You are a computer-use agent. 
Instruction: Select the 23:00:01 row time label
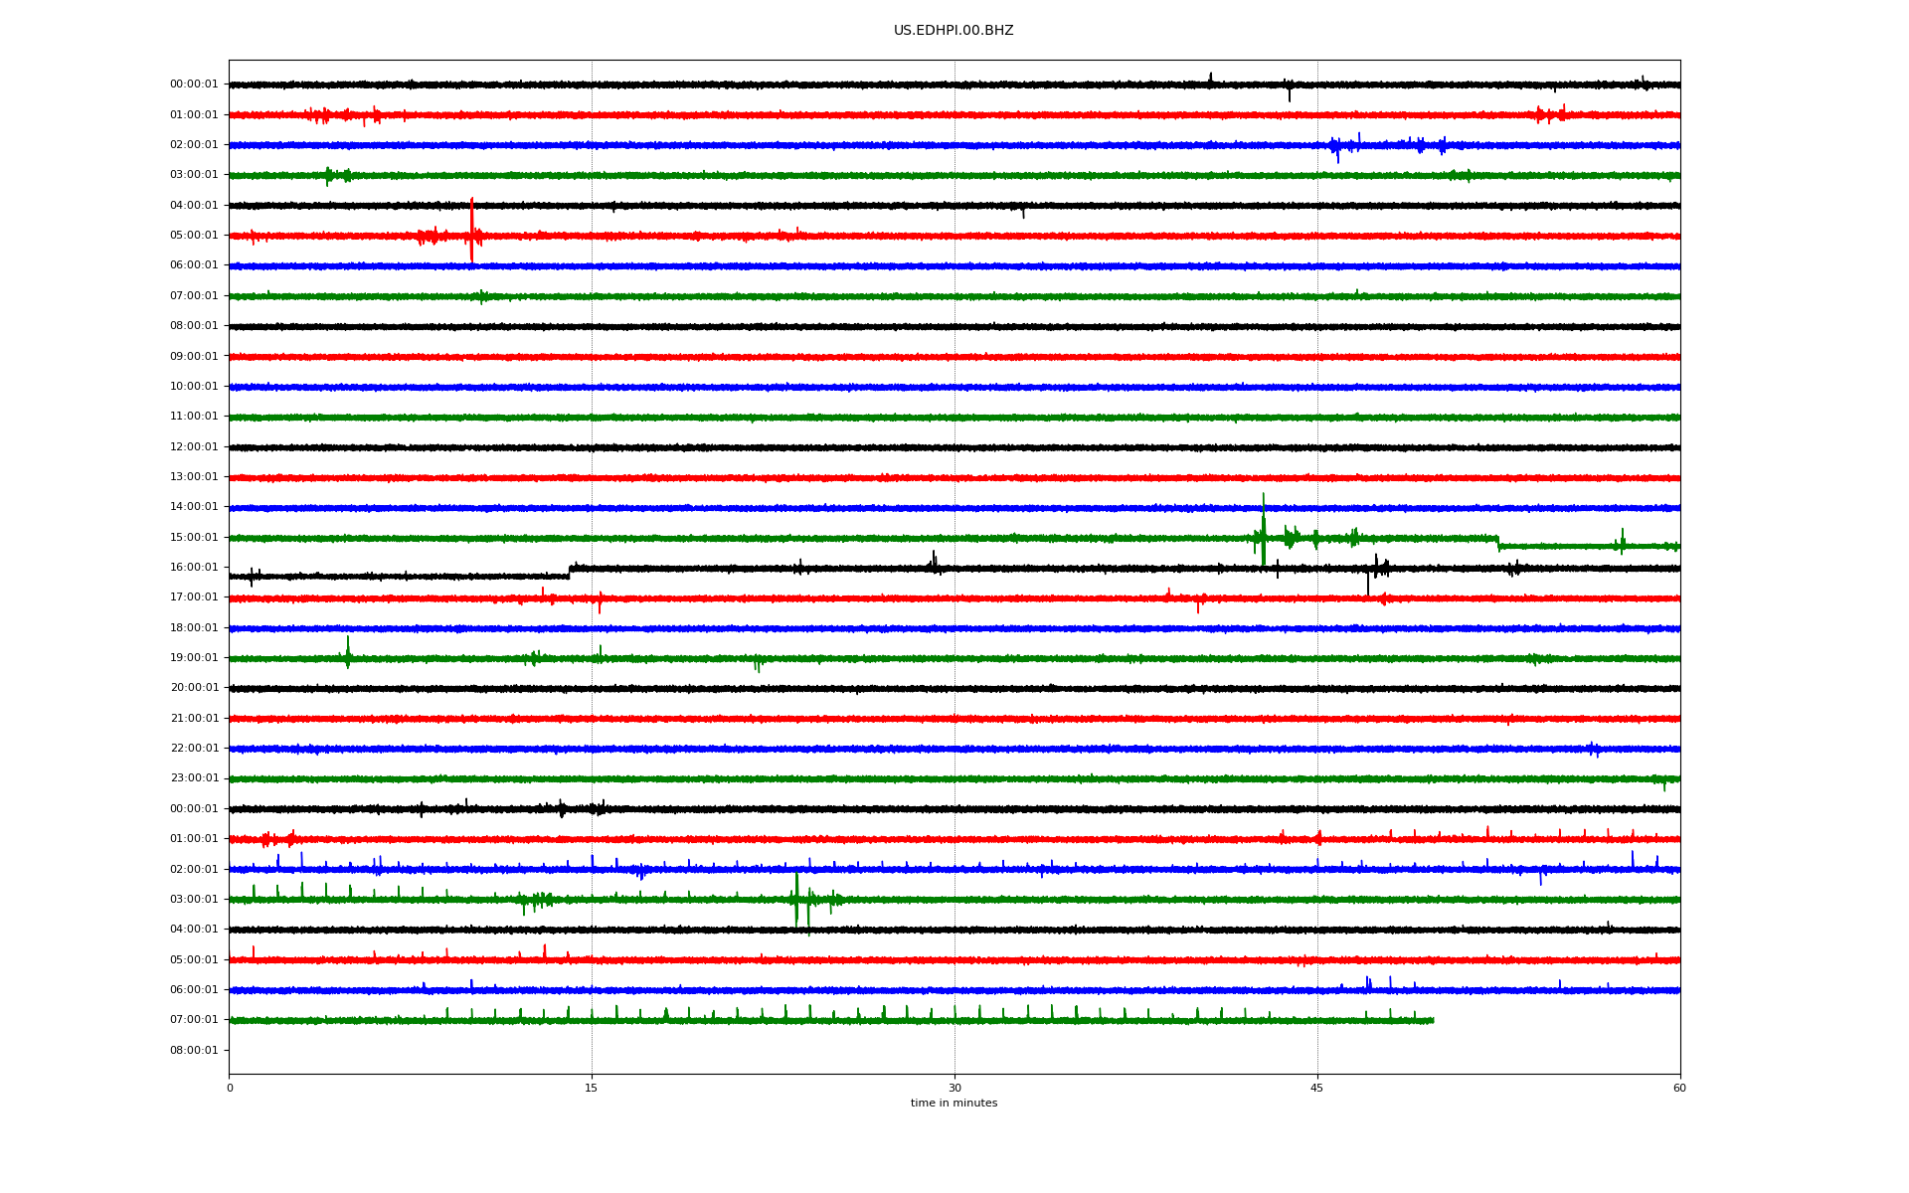[x=194, y=777]
